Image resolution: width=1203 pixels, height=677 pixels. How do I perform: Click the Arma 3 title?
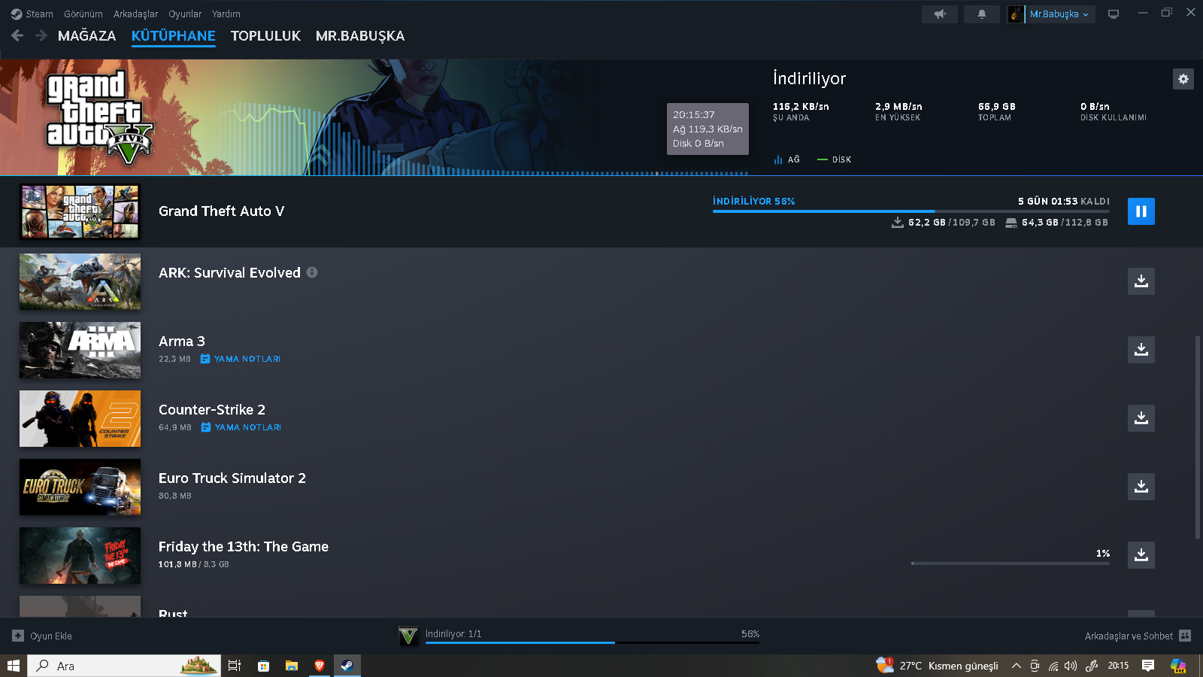coord(182,342)
